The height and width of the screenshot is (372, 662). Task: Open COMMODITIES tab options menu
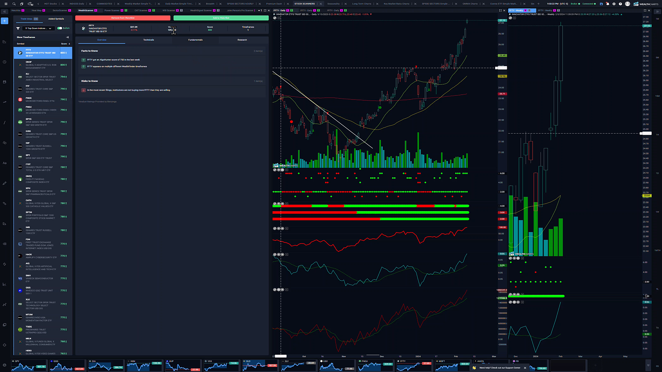pos(115,4)
